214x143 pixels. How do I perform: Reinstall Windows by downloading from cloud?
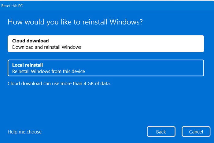[106, 44]
